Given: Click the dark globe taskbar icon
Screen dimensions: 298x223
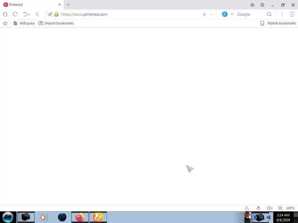Looking at the screenshot, I should 62,217.
